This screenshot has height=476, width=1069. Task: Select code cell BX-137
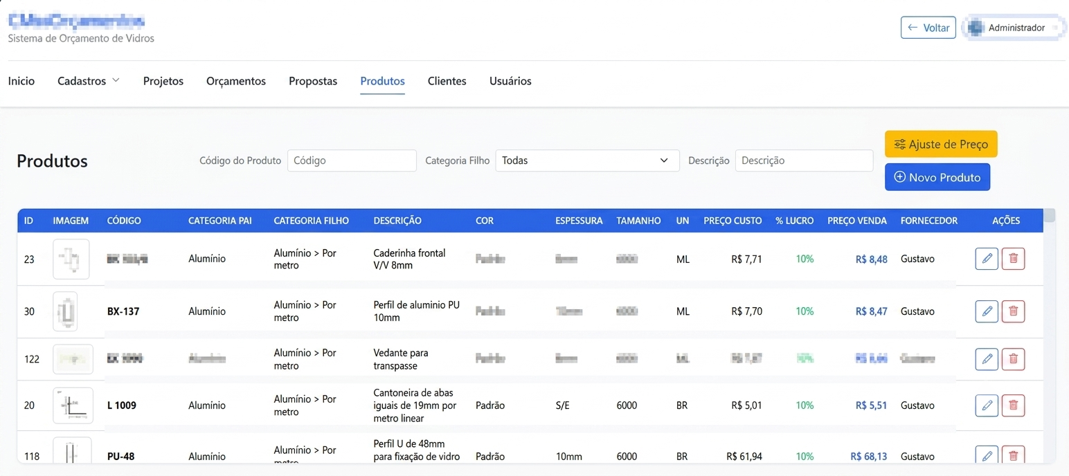123,311
